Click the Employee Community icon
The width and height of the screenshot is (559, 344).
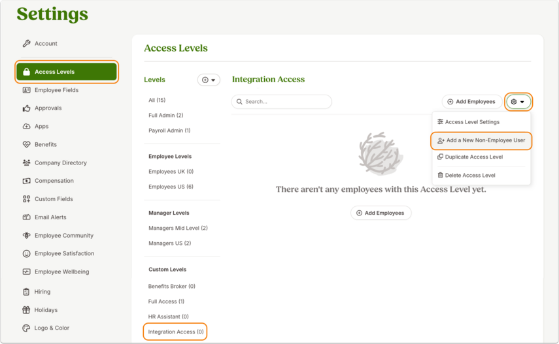pyautogui.click(x=26, y=236)
